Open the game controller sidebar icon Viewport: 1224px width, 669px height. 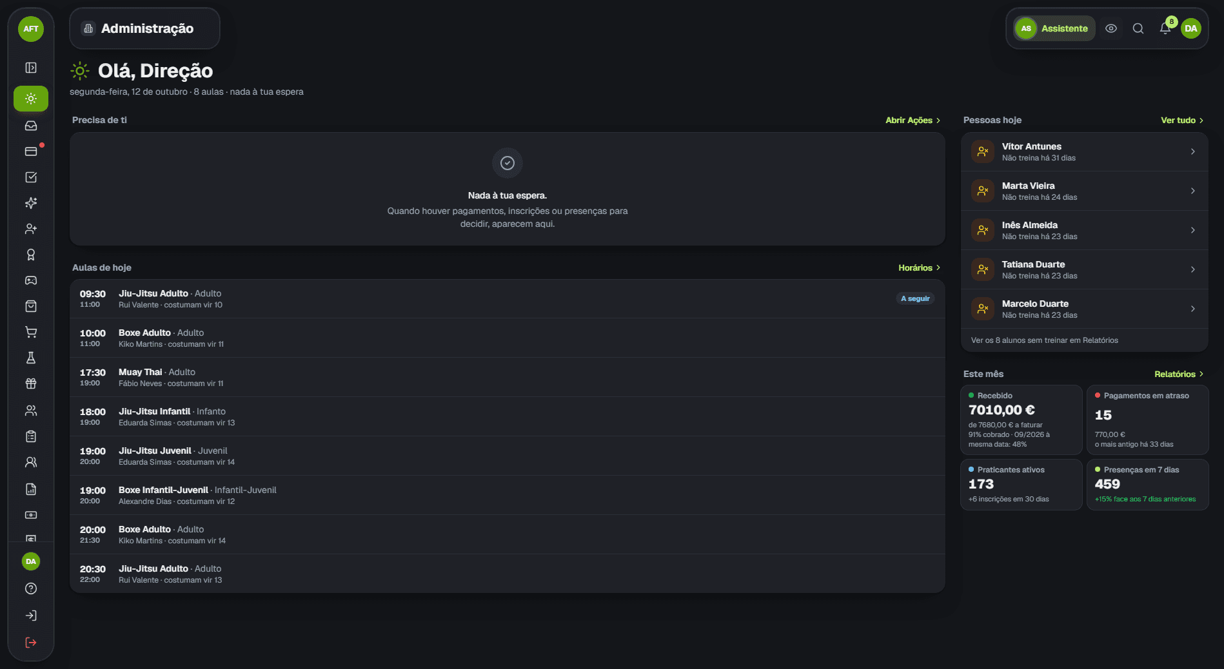click(x=31, y=280)
